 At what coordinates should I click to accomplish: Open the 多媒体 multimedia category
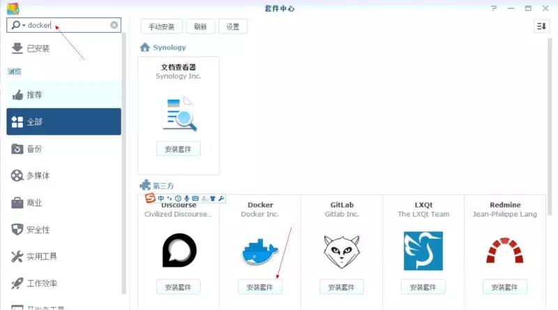[x=63, y=176]
